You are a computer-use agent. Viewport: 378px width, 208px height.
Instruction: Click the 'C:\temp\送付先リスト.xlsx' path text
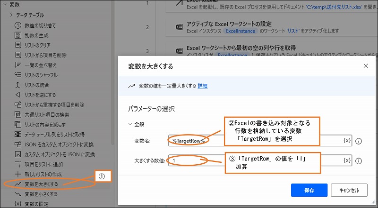point(334,7)
